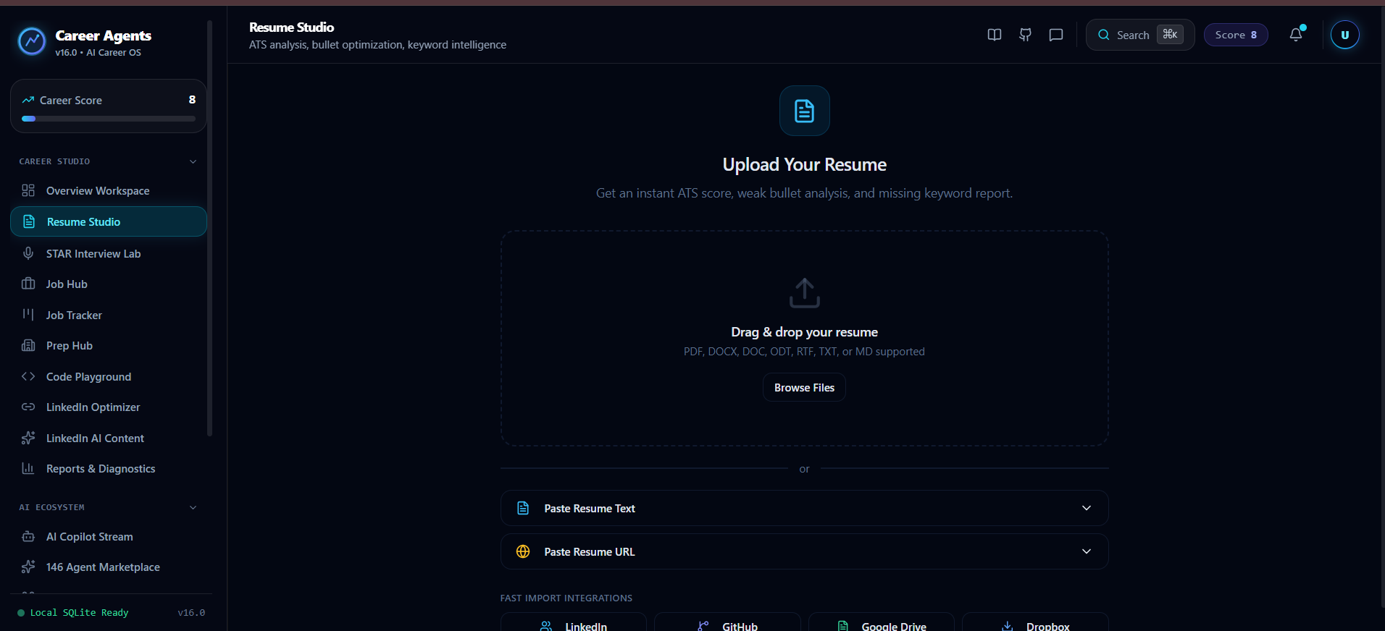Click the Job Hub briefcase icon
Screen dimensions: 1385x631
[x=28, y=284]
